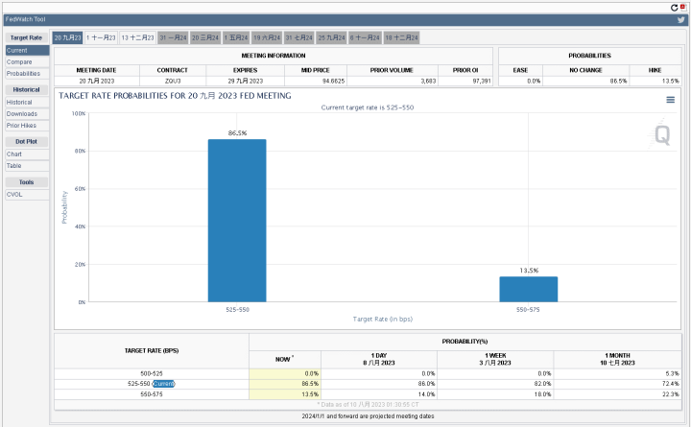The image size is (691, 427).
Task: Click the 1 MONTH 10 七月 2023 header
Action: pyautogui.click(x=617, y=359)
